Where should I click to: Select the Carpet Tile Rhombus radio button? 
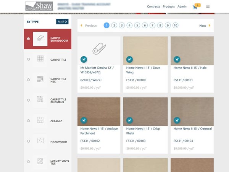(29, 100)
